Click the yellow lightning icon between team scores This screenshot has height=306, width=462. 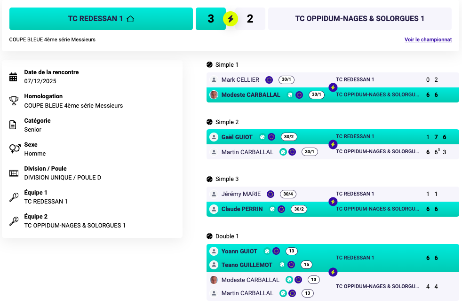(x=231, y=19)
